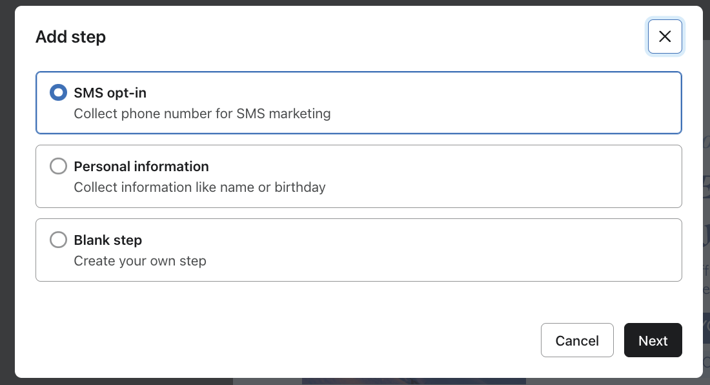This screenshot has height=385, width=710.
Task: Click the "Add step" dialog heading
Action: coord(70,37)
